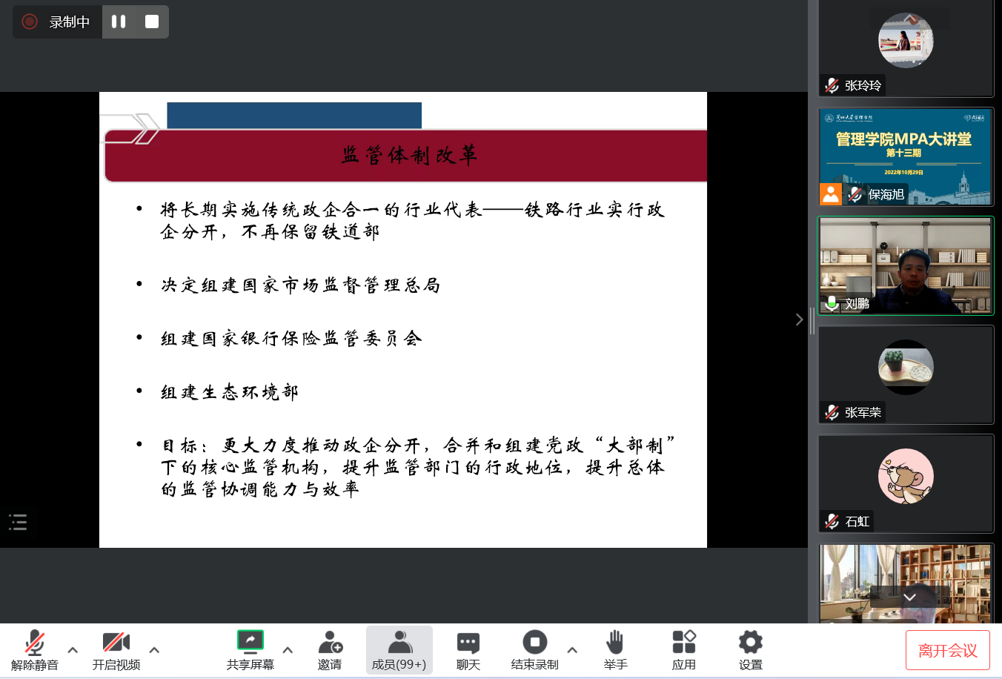Click the 结束录制 end recording icon
This screenshot has width=1002, height=679.
[x=534, y=649]
